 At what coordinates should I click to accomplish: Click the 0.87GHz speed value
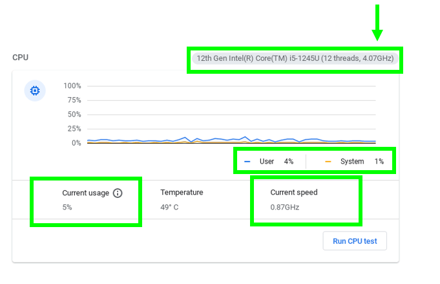tap(284, 207)
